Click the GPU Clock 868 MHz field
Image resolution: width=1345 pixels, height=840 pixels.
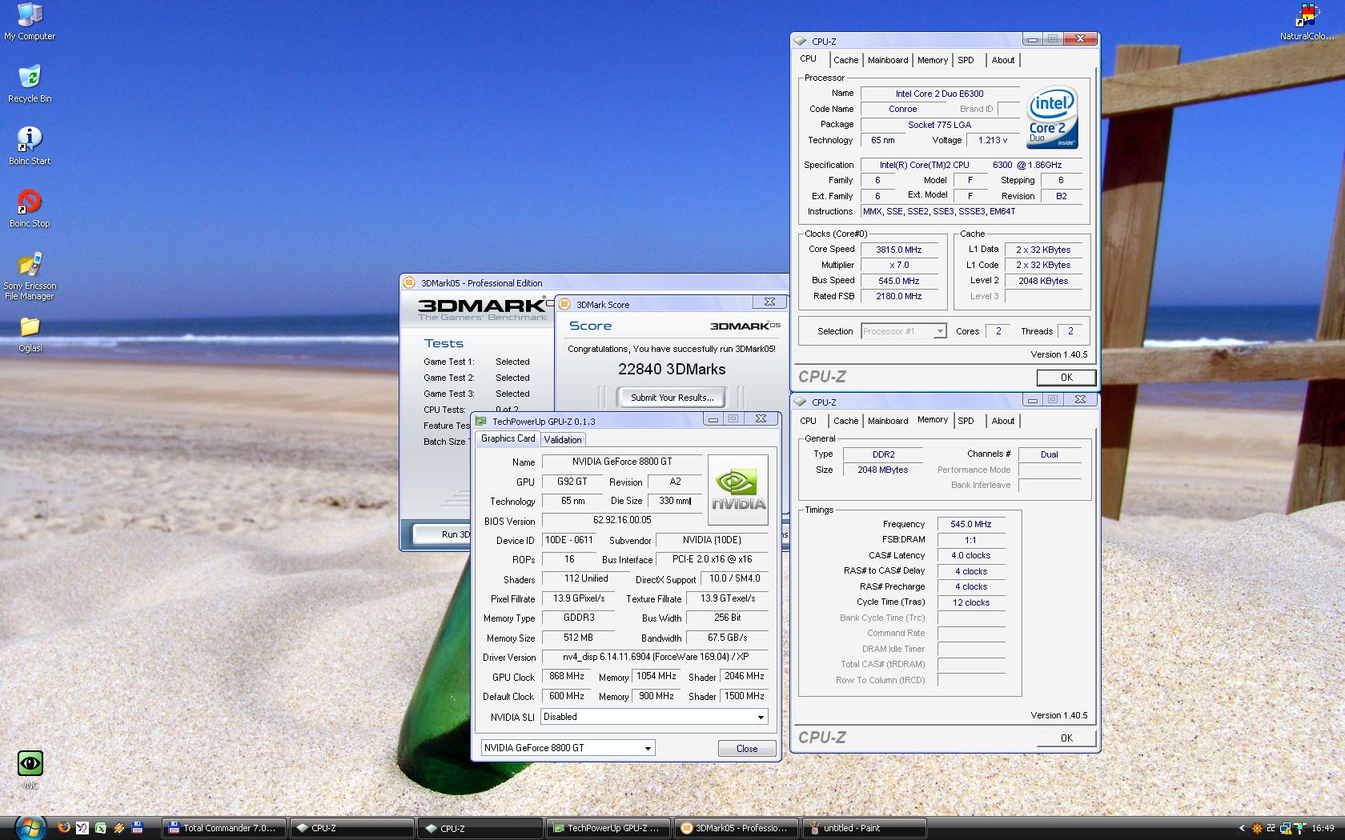[x=567, y=676]
